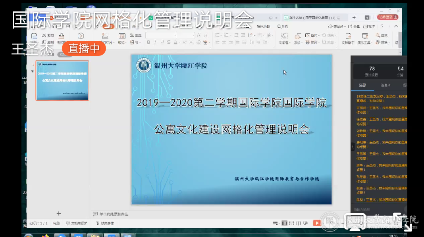Switch to slide sorter grid view
Image resolution: width=424 pixels, height=237 pixels.
click(291, 223)
